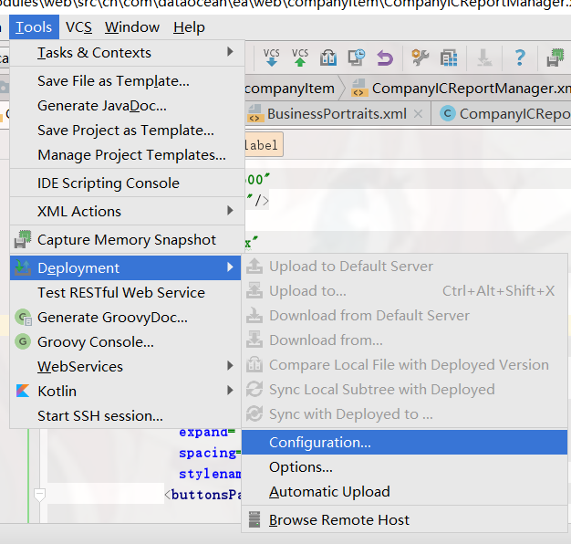The image size is (571, 544).
Task: Click the Upload to Default Server icon
Action: point(254,267)
